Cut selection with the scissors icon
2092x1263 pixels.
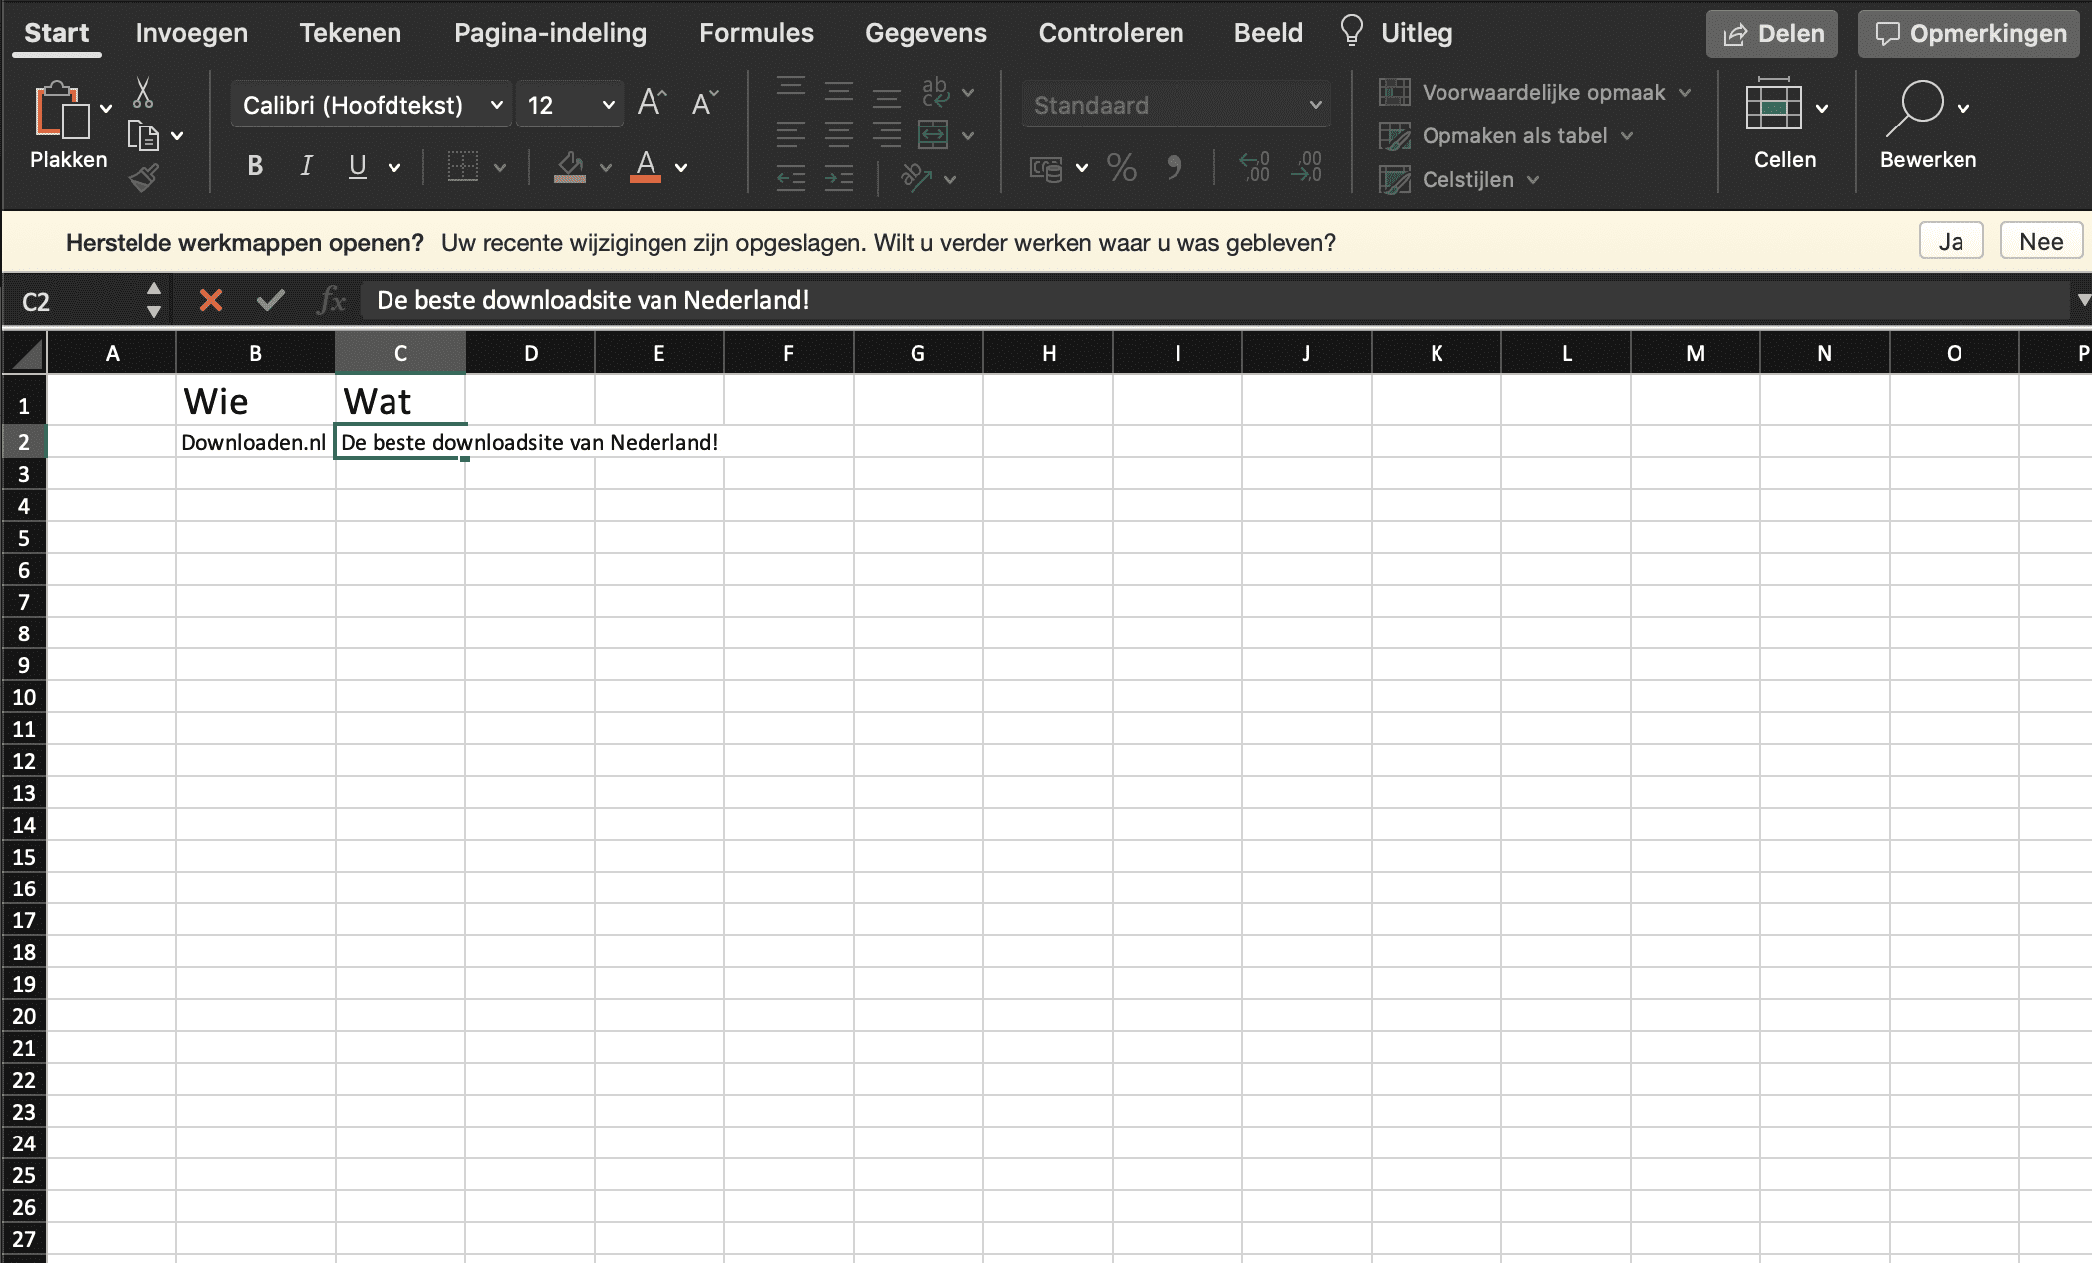pos(143,92)
